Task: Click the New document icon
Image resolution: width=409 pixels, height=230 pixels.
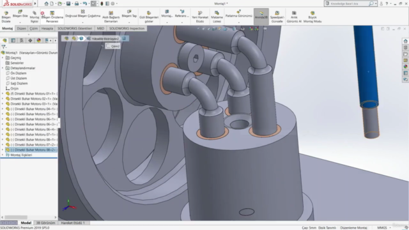Action: 52,4
